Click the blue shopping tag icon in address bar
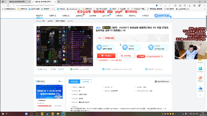Screen dimensions: 207x116 tap(157, 5)
